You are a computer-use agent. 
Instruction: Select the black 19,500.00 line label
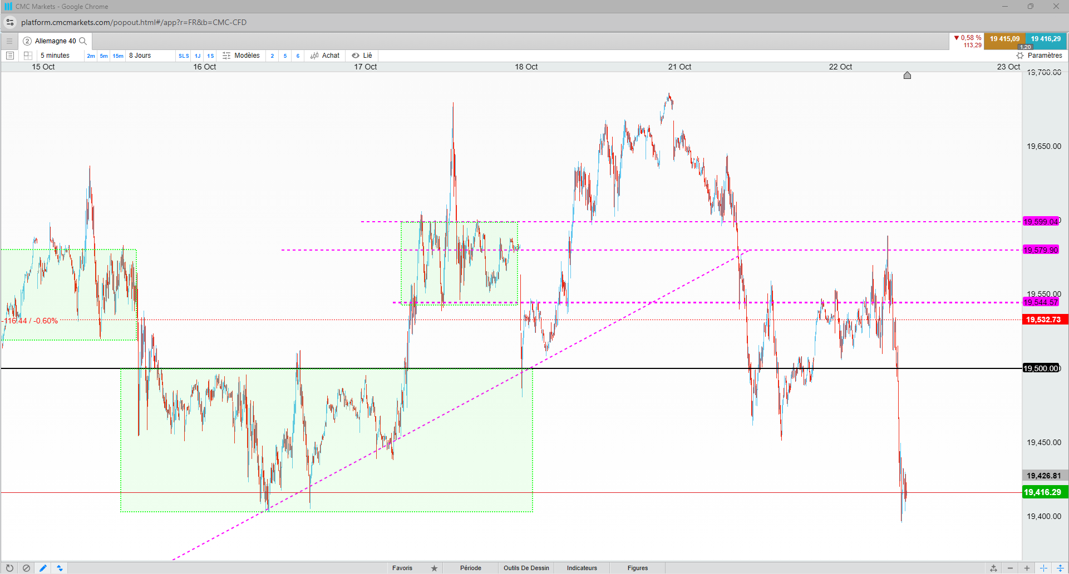[1042, 368]
